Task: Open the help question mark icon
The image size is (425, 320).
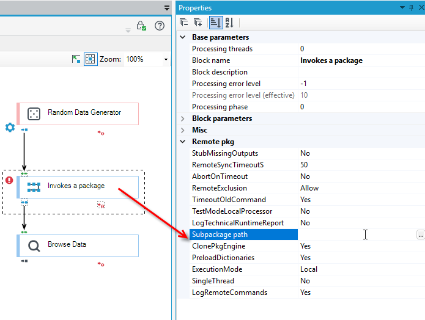Action: point(160,26)
